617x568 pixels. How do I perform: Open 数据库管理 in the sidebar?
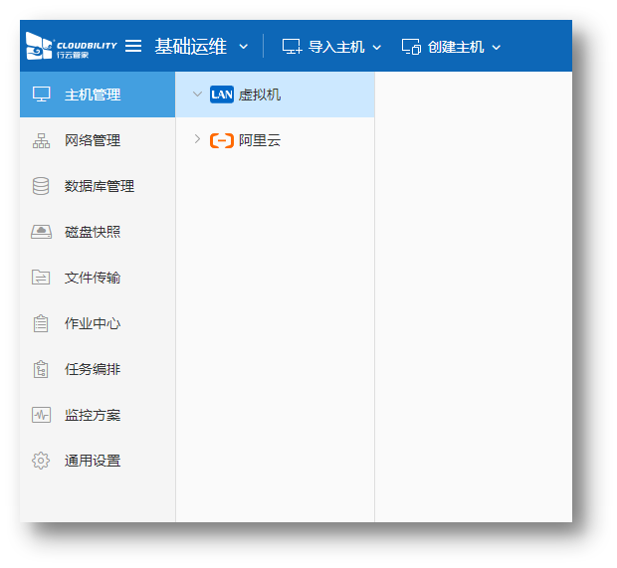tap(98, 186)
